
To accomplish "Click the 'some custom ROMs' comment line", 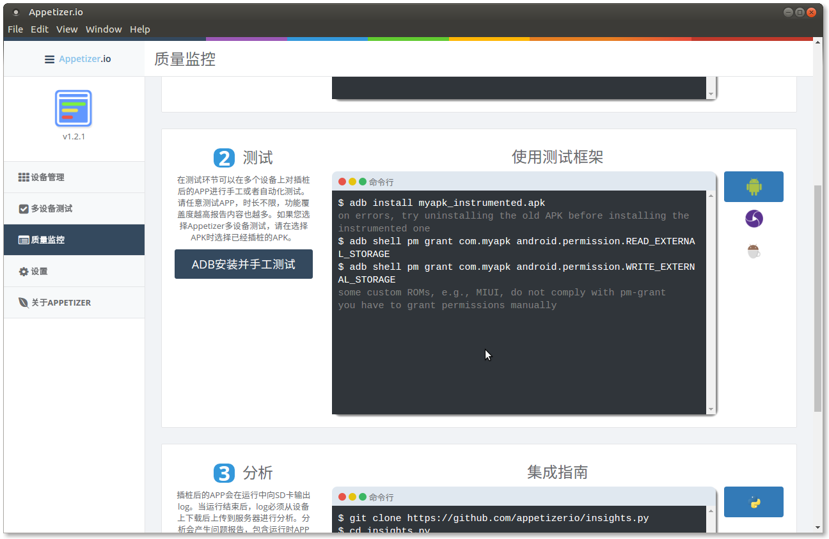I will pos(502,293).
